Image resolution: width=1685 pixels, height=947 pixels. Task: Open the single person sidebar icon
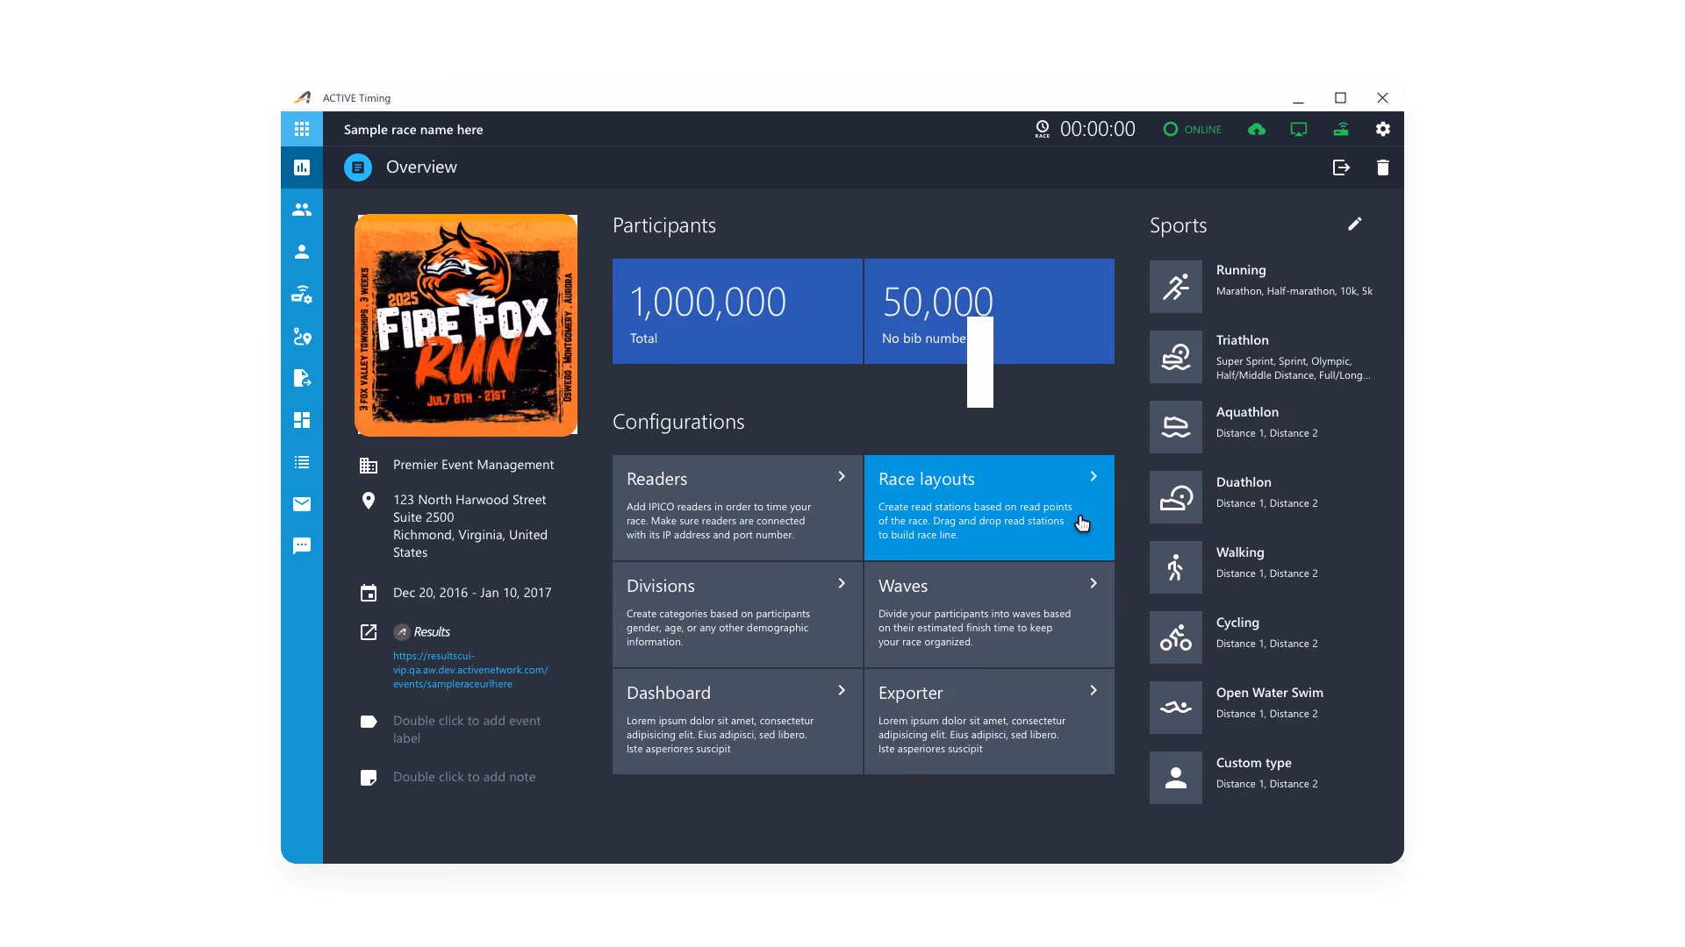302,252
